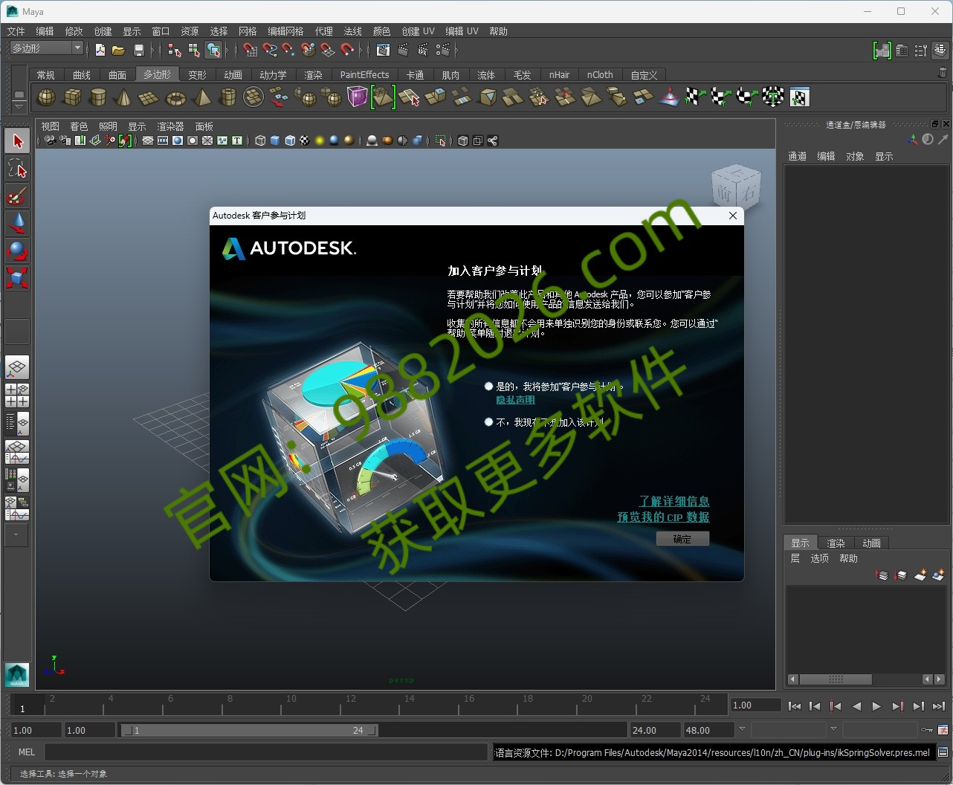Viewport: 953px width, 785px height.
Task: Open a scene with the folder icon
Action: point(118,50)
